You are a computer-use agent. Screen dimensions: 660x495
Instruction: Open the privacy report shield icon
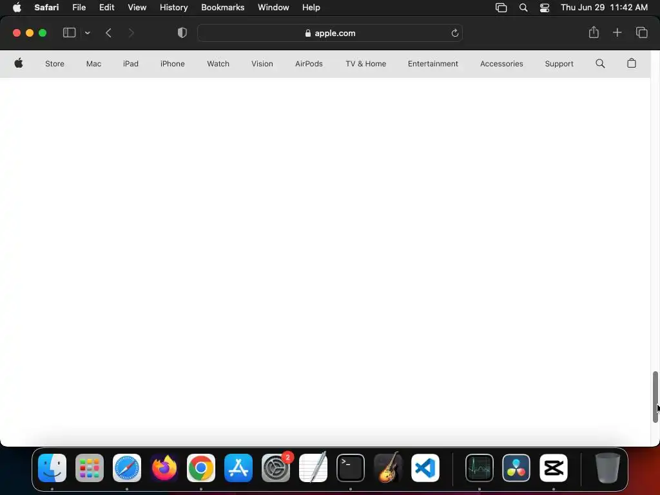182,33
